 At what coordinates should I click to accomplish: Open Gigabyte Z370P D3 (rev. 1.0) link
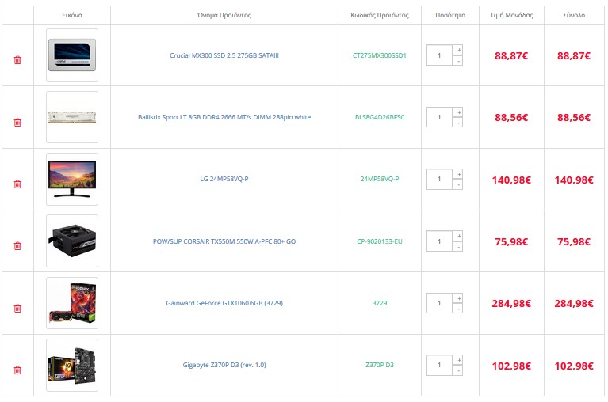[224, 365]
